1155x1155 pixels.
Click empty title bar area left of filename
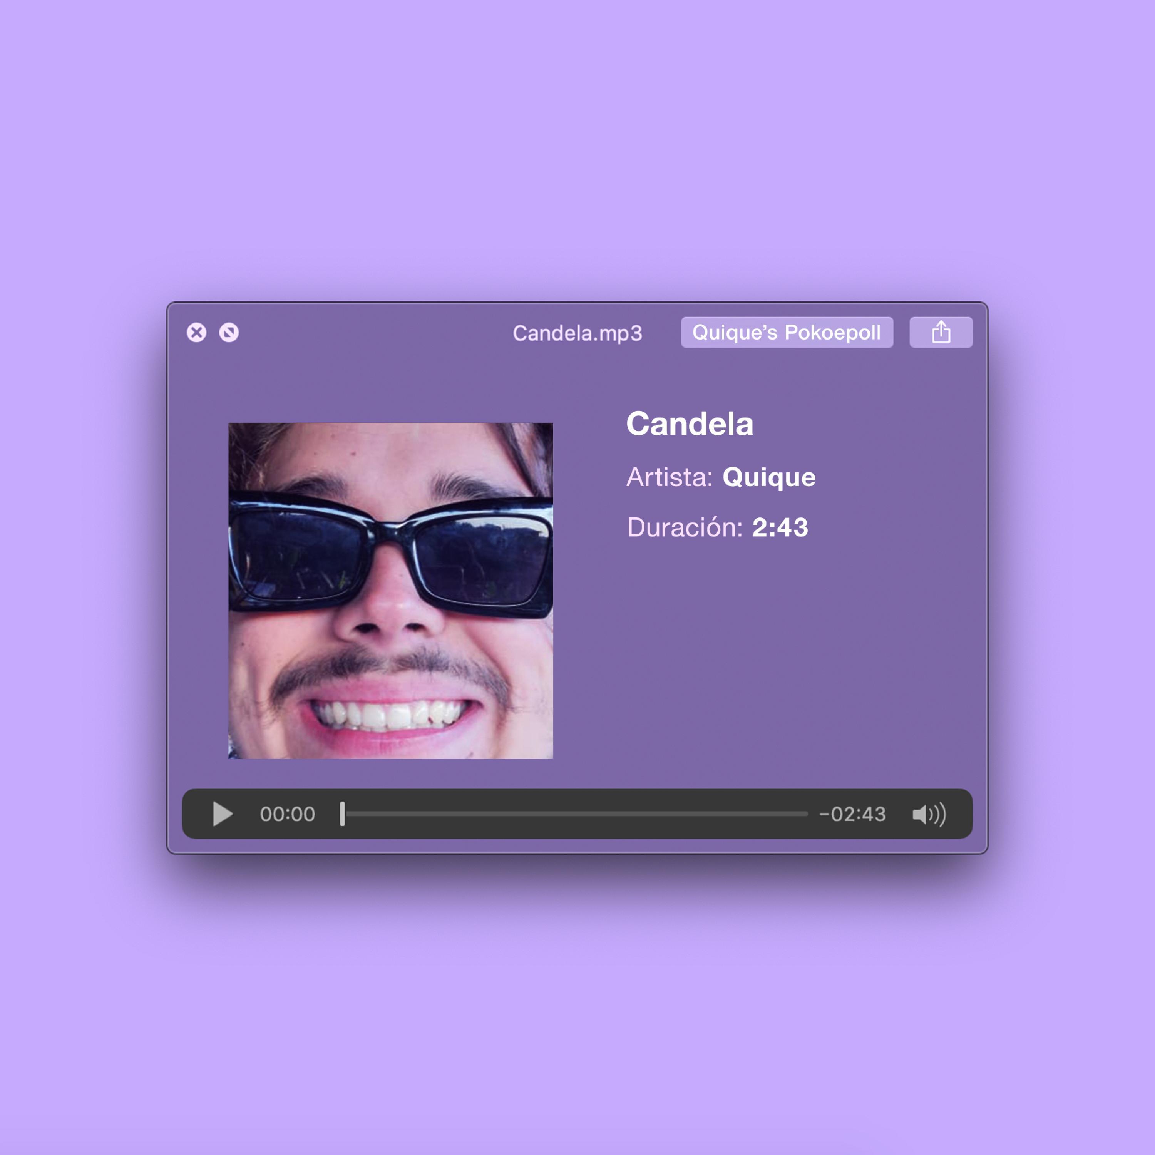coord(371,333)
